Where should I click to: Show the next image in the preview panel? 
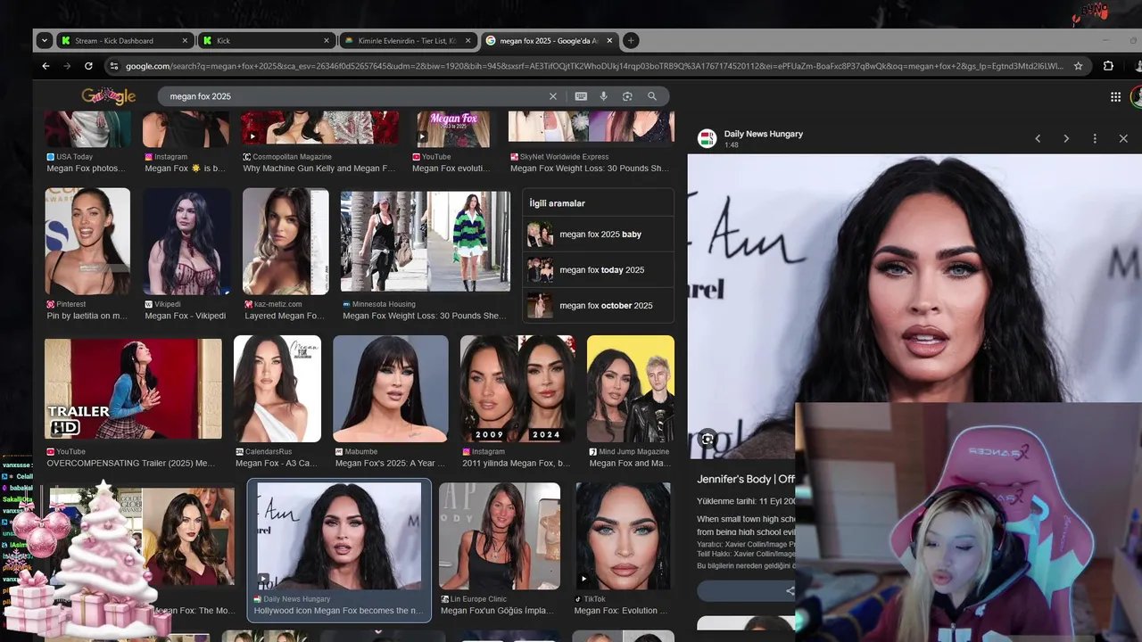pyautogui.click(x=1066, y=138)
